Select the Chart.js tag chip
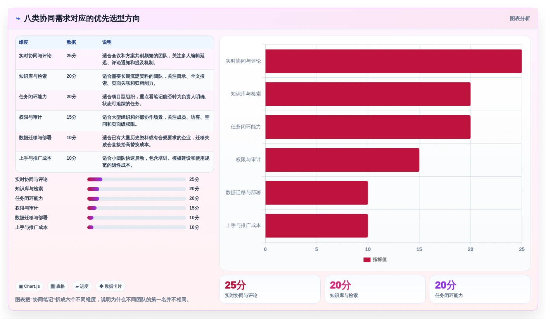Viewport: 546px width, 319px height. (x=29, y=287)
